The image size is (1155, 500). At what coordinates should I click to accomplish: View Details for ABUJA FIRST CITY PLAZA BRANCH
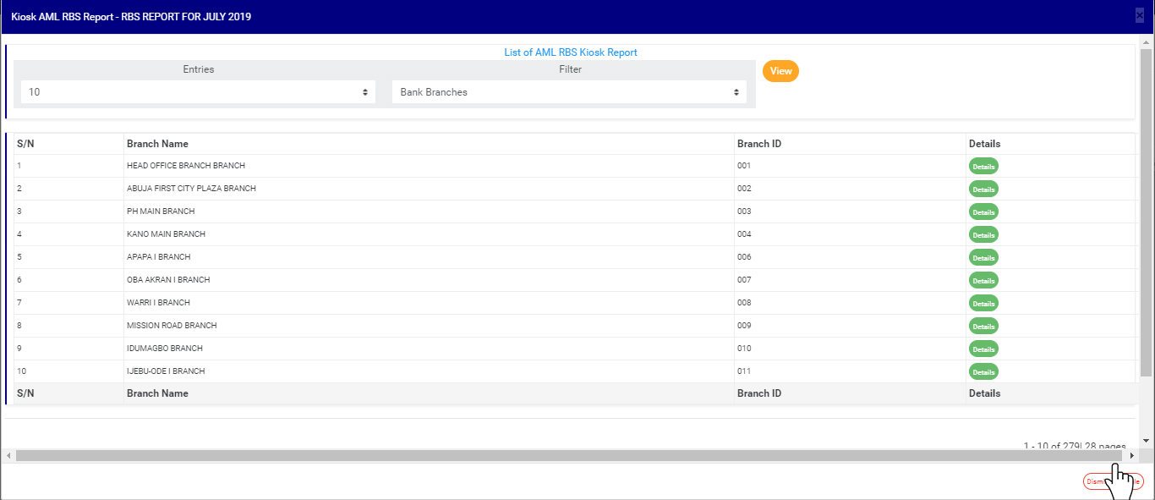click(983, 190)
